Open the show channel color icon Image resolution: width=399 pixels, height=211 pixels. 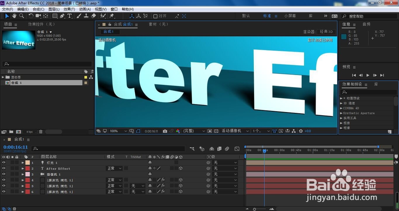[178, 131]
